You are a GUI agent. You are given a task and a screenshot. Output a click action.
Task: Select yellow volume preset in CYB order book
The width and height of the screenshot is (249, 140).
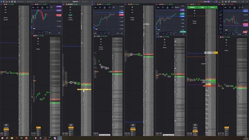[133, 129]
